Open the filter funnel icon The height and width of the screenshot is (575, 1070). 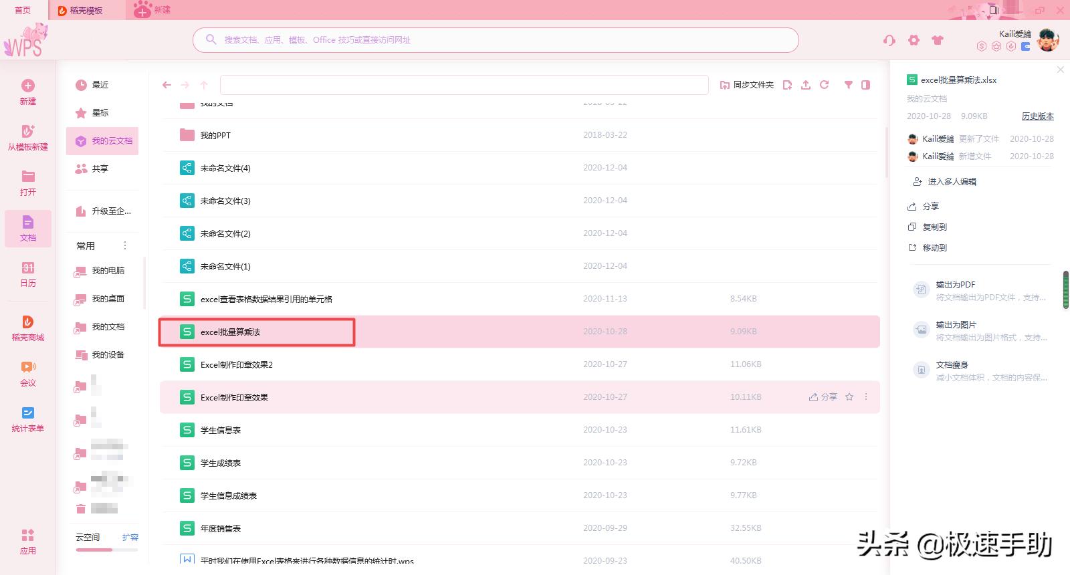click(x=848, y=85)
